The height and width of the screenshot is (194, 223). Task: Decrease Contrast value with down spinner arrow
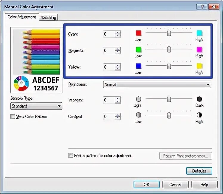pyautogui.click(x=118, y=118)
